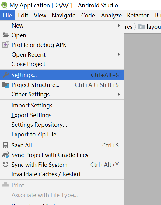Viewport: 161px width, 205px height.
Task: Click the Project Structure folder icon
Action: [x=5, y=85]
